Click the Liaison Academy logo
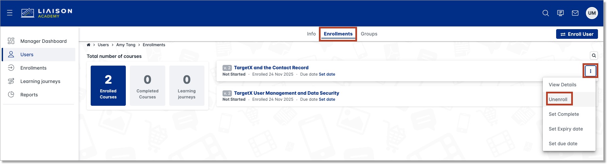Screen dimensions: 607x164 47,13
